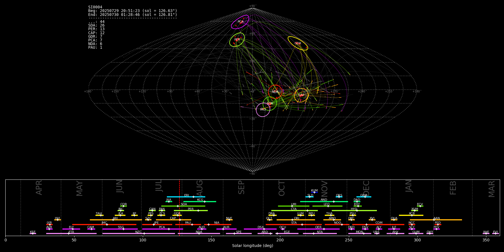Viewport: 504px width, 252px height.
Task: Click the +150 longitude label on sky map
Action: (x=115, y=92)
